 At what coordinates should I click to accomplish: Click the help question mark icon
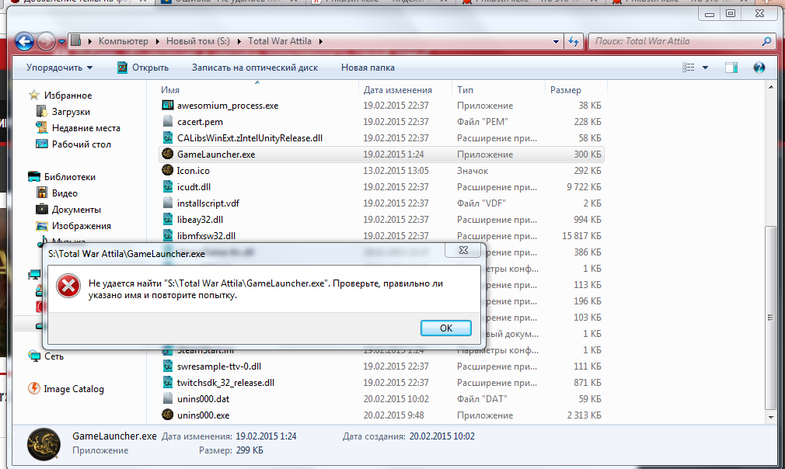pyautogui.click(x=759, y=68)
